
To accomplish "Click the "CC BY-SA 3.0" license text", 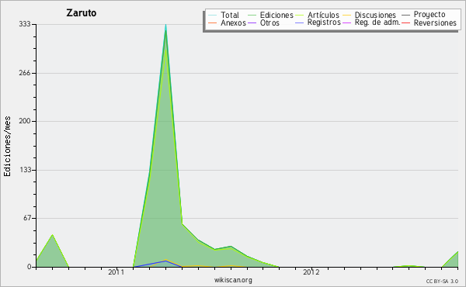I will (442, 282).
